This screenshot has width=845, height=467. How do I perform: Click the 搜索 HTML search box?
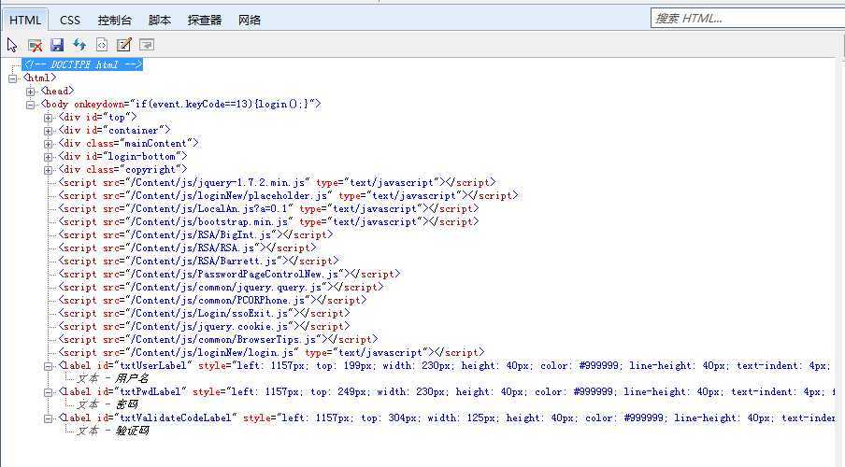[748, 19]
